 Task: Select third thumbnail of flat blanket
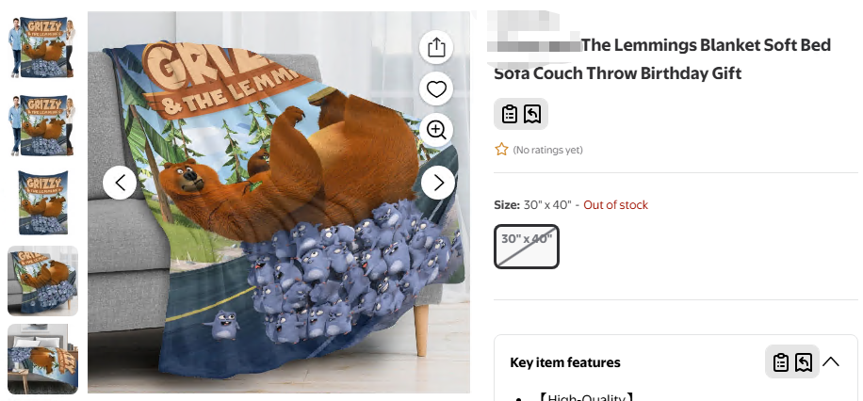[x=42, y=202]
